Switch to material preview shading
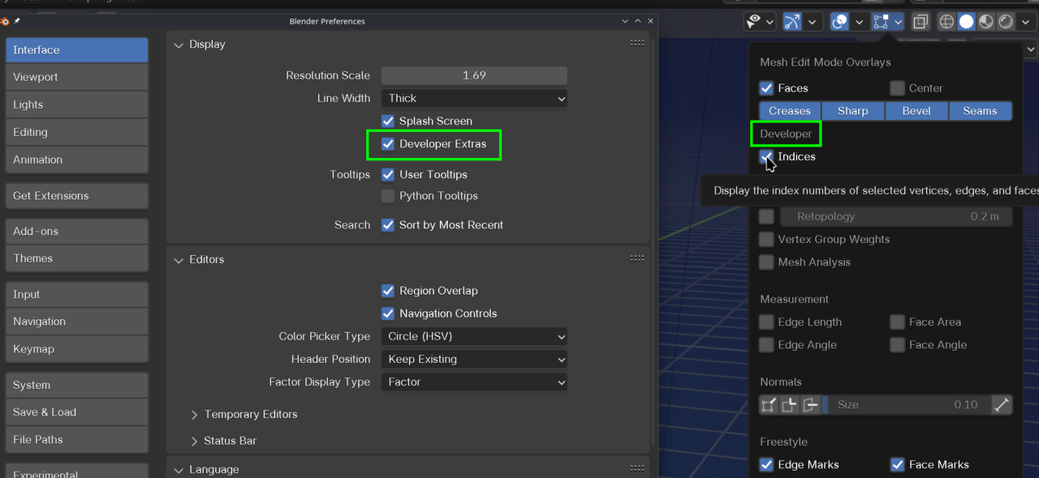Image resolution: width=1039 pixels, height=478 pixels. [x=985, y=22]
